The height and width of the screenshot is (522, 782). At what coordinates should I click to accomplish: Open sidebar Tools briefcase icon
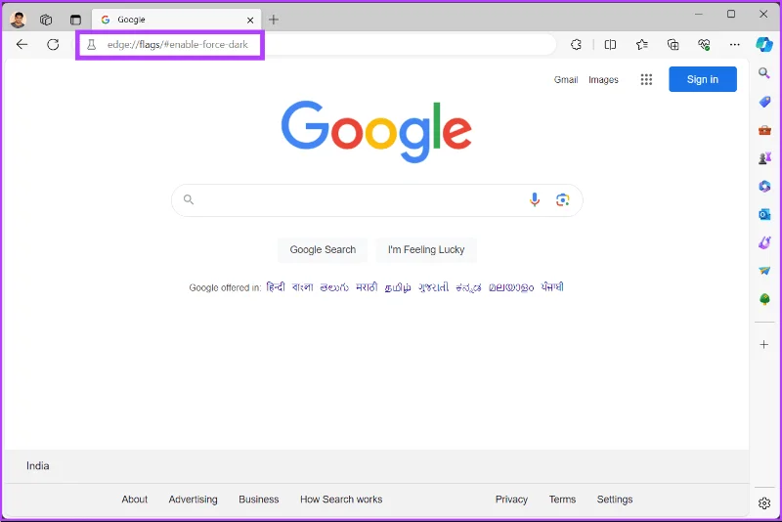[764, 130]
